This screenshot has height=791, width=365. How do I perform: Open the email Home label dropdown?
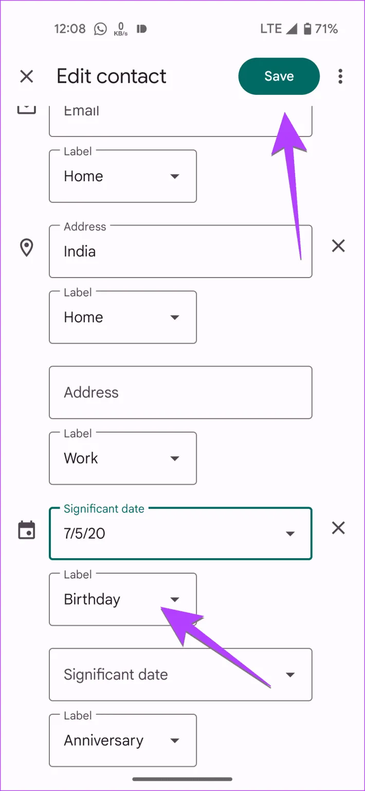(123, 176)
